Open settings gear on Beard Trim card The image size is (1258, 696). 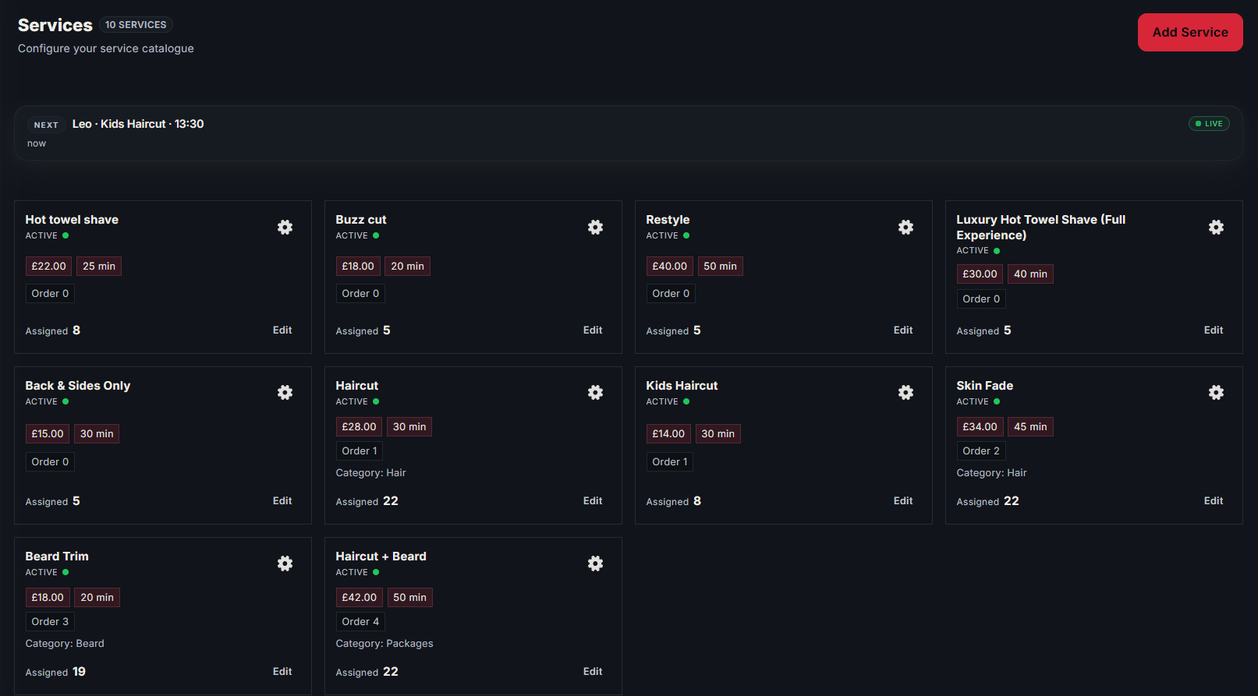coord(285,563)
